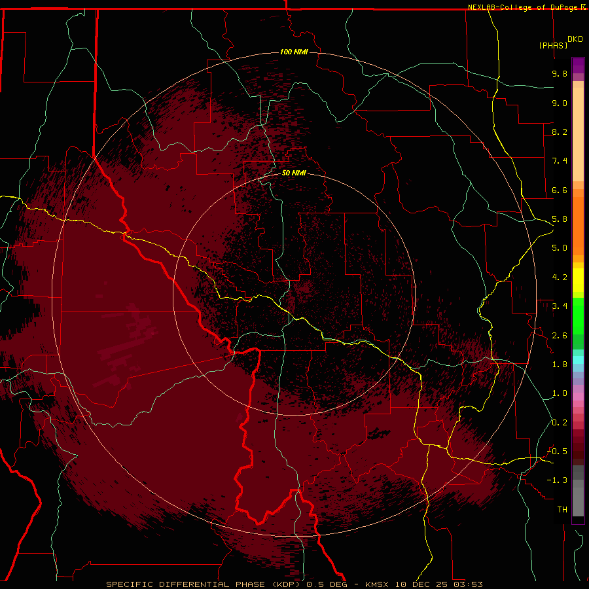Click the 2.6 value on the scale
This screenshot has height=589, width=589.
[560, 336]
